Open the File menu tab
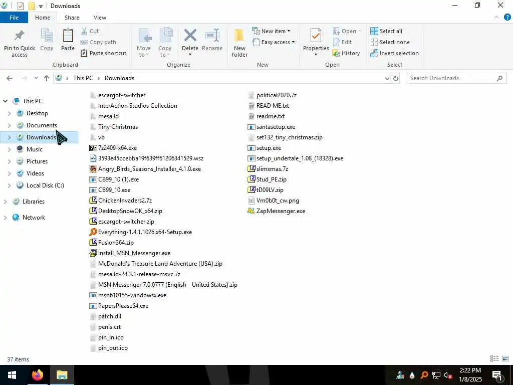Screen dimensions: 513x385 [14, 18]
